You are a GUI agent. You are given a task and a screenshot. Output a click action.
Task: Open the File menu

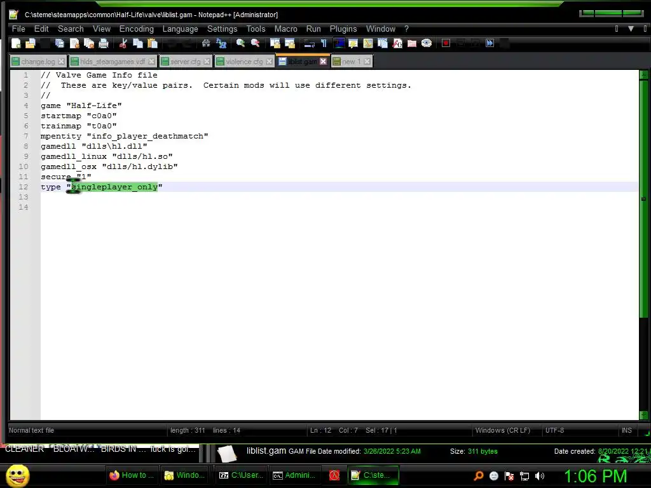tap(18, 29)
